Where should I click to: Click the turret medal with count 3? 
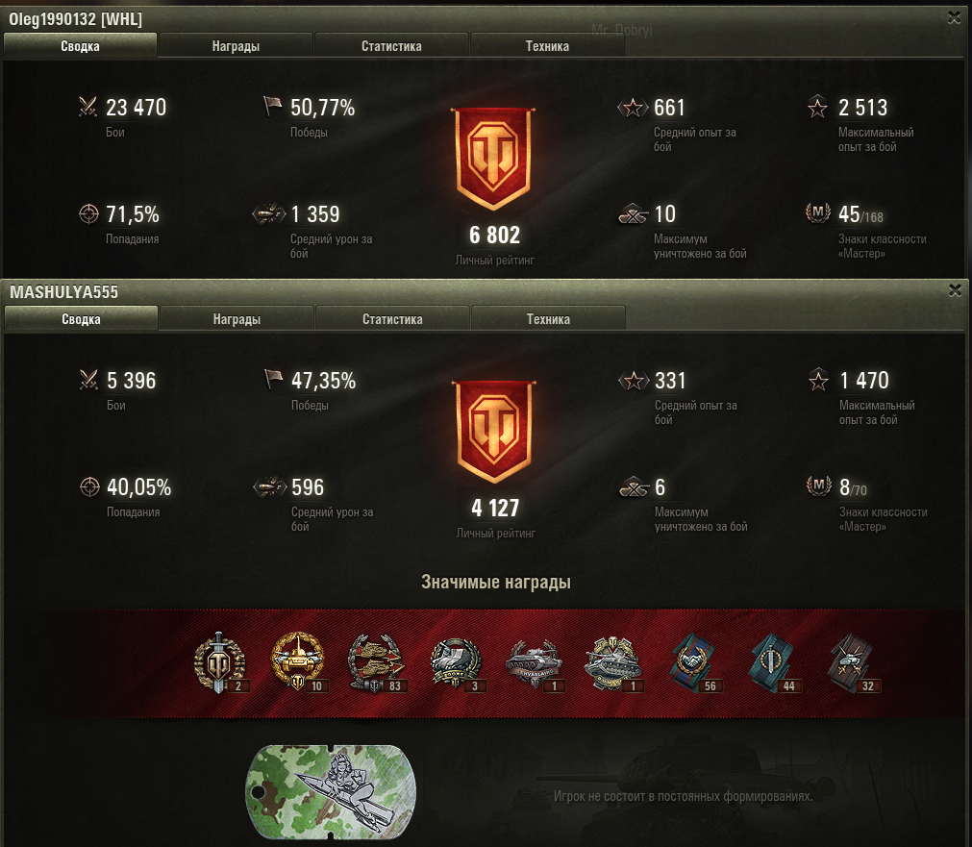click(x=456, y=663)
